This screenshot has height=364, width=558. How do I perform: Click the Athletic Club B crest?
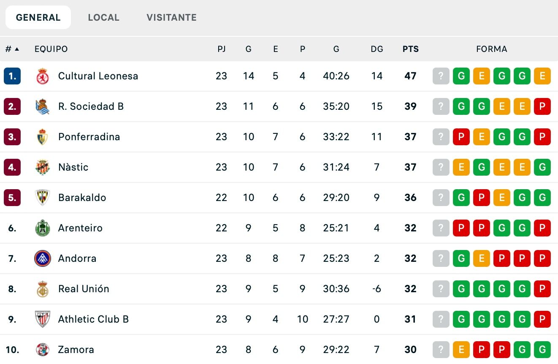click(42, 319)
